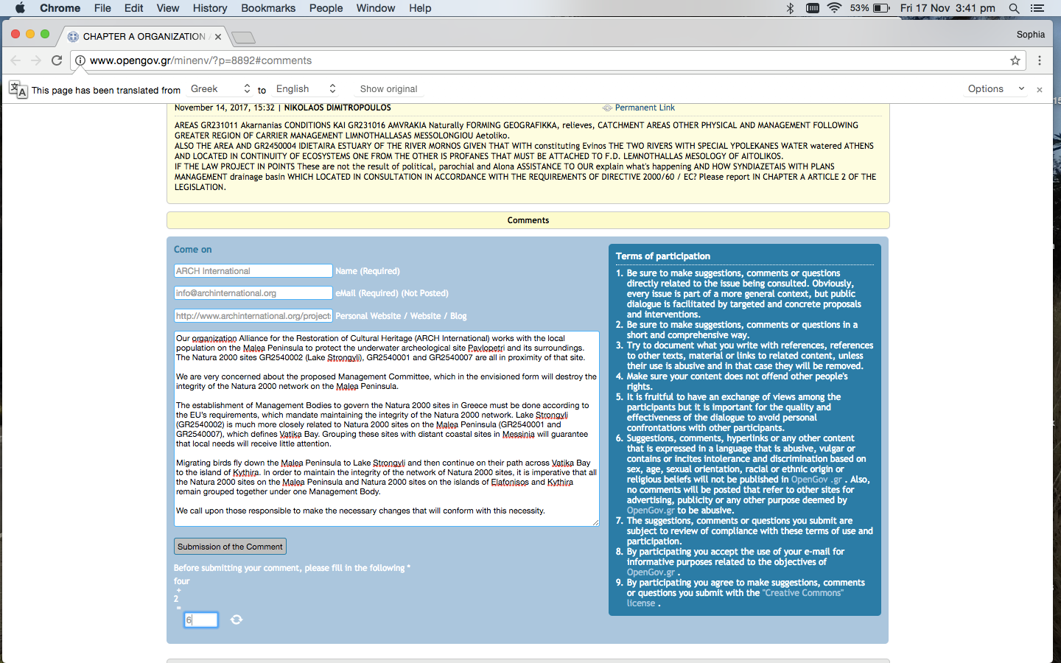Click the Wi-Fi status icon
The height and width of the screenshot is (663, 1061).
coord(834,8)
